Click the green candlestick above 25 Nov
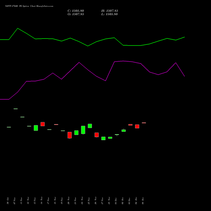 (x=90, y=126)
